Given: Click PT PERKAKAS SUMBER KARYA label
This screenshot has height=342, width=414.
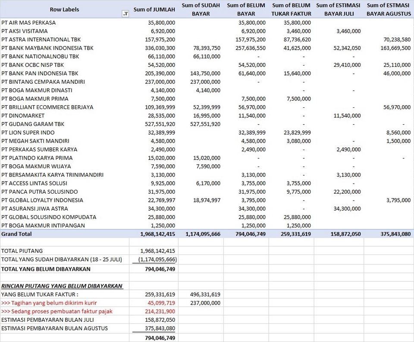Looking at the screenshot, I should [x=39, y=150].
